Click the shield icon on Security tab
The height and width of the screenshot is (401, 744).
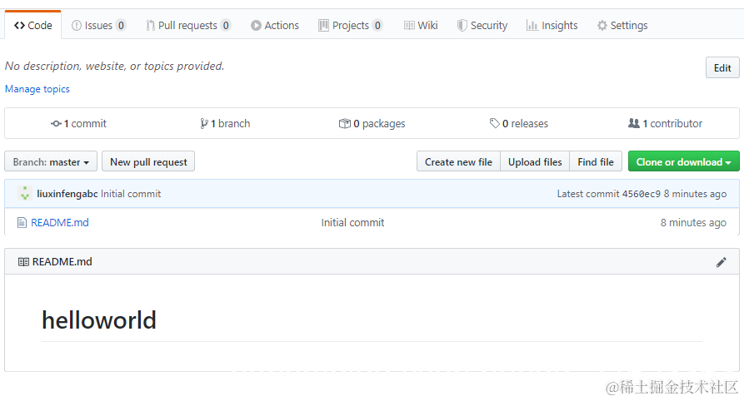tap(462, 25)
